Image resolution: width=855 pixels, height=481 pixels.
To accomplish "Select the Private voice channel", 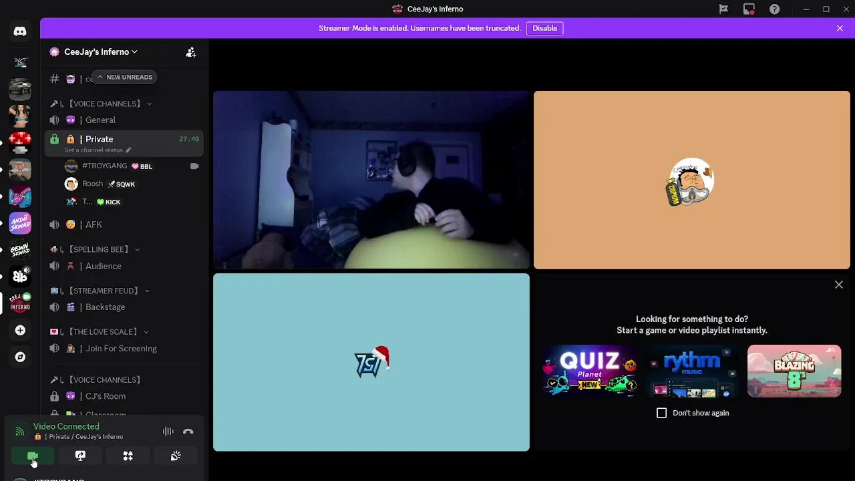I will point(124,143).
